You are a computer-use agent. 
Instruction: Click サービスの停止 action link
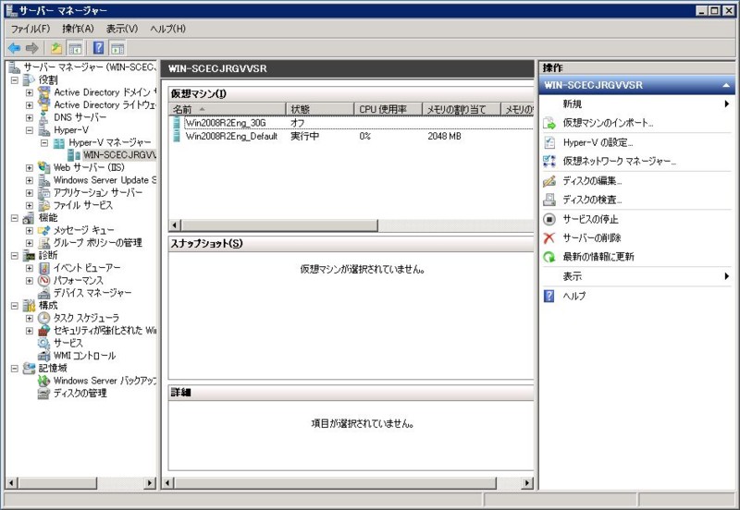(x=590, y=219)
